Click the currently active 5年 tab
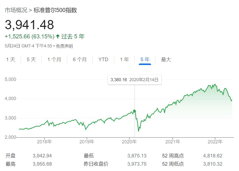Viewport: 239px width, 171px height. [x=145, y=59]
